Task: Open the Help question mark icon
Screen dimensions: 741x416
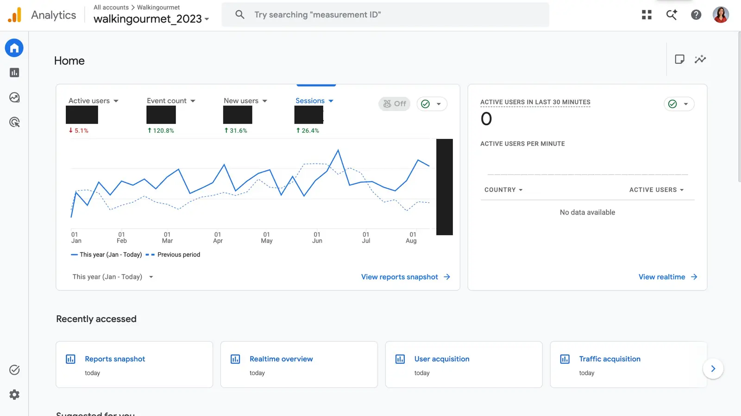Action: (x=696, y=15)
